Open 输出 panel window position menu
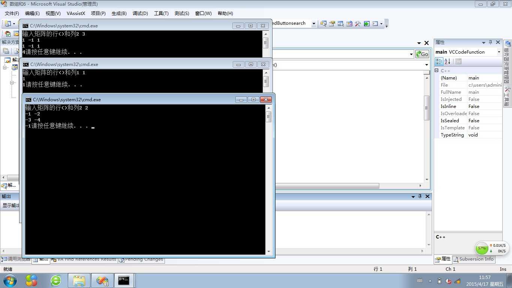The height and width of the screenshot is (288, 512). (x=413, y=196)
